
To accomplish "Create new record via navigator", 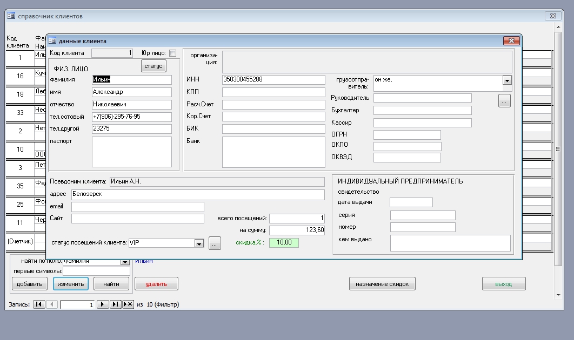I will [128, 304].
